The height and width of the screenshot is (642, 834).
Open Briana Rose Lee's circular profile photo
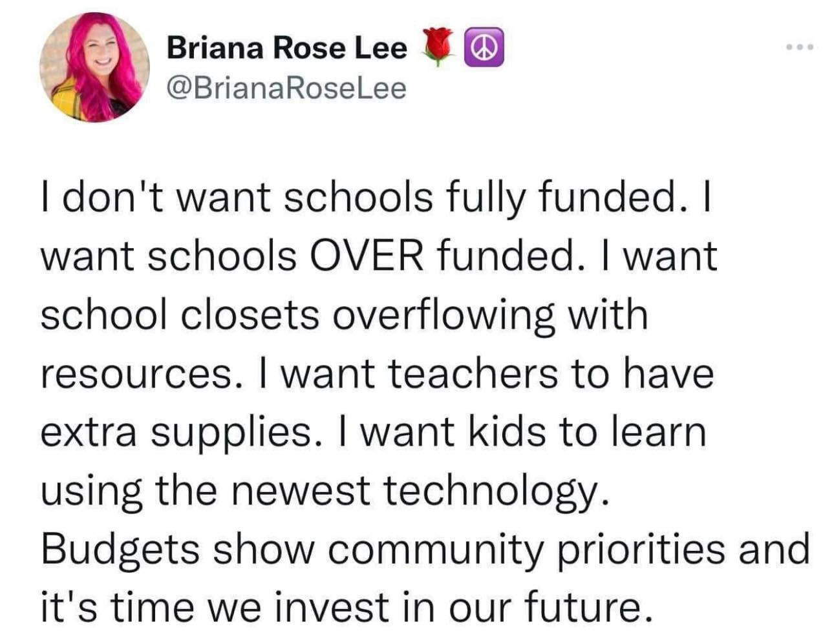point(94,67)
